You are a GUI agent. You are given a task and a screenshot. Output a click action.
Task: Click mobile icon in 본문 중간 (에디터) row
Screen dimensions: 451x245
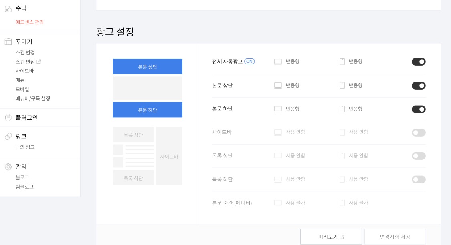(x=342, y=203)
